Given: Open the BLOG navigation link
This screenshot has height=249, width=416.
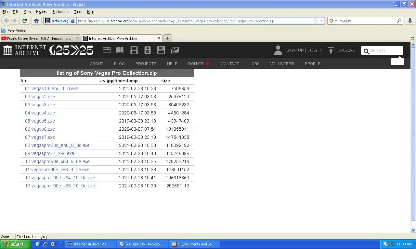Looking at the screenshot, I should pyautogui.click(x=119, y=64).
